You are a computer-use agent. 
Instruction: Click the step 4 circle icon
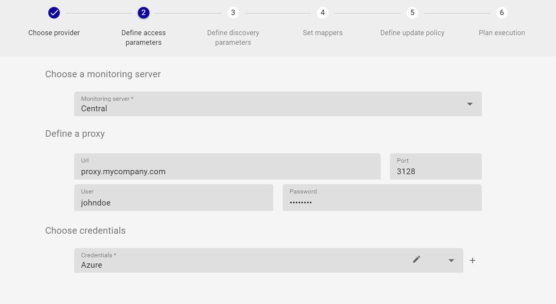(x=322, y=13)
